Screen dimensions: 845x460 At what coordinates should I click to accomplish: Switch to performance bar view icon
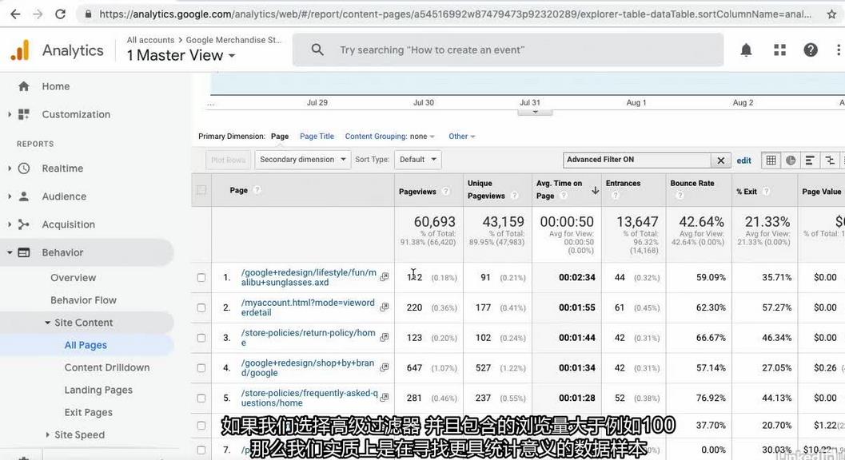click(810, 160)
